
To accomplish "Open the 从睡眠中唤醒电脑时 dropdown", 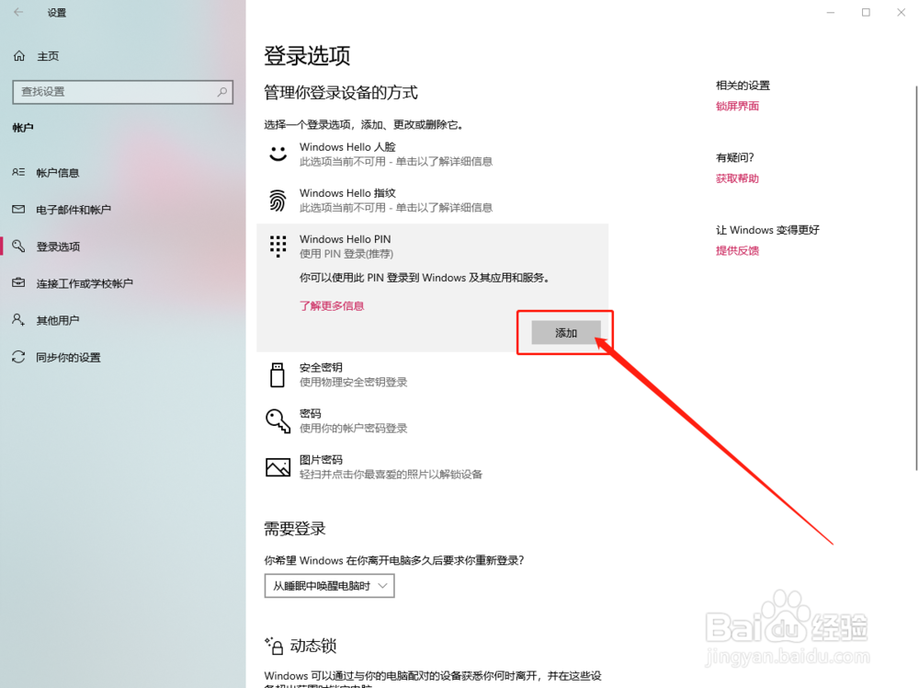I will click(x=329, y=585).
